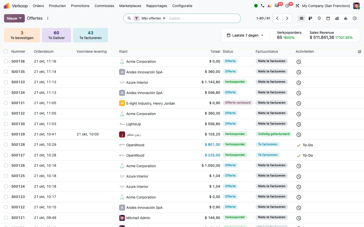Tick the checkbox for order S00136
This screenshot has width=364, height=227.
[x=6, y=61]
